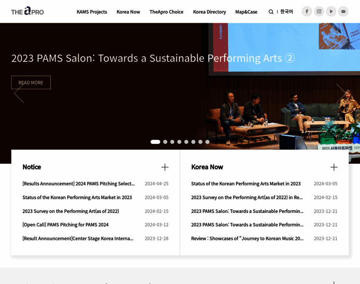Select the last carousel indicator dot

(207, 142)
